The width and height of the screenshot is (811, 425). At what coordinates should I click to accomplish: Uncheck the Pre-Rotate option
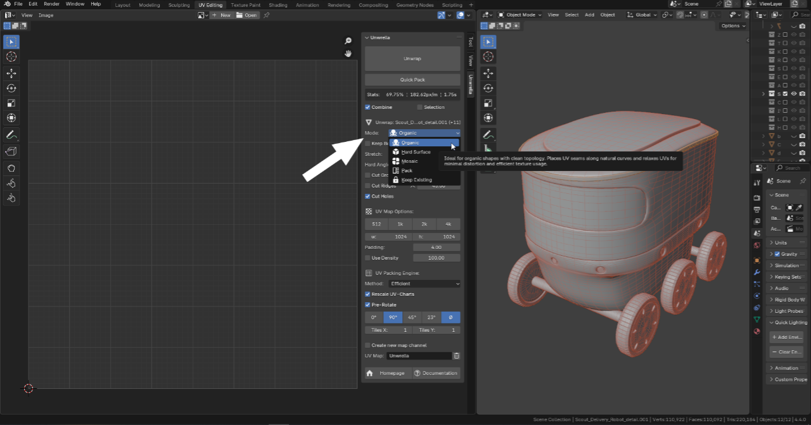tap(367, 305)
